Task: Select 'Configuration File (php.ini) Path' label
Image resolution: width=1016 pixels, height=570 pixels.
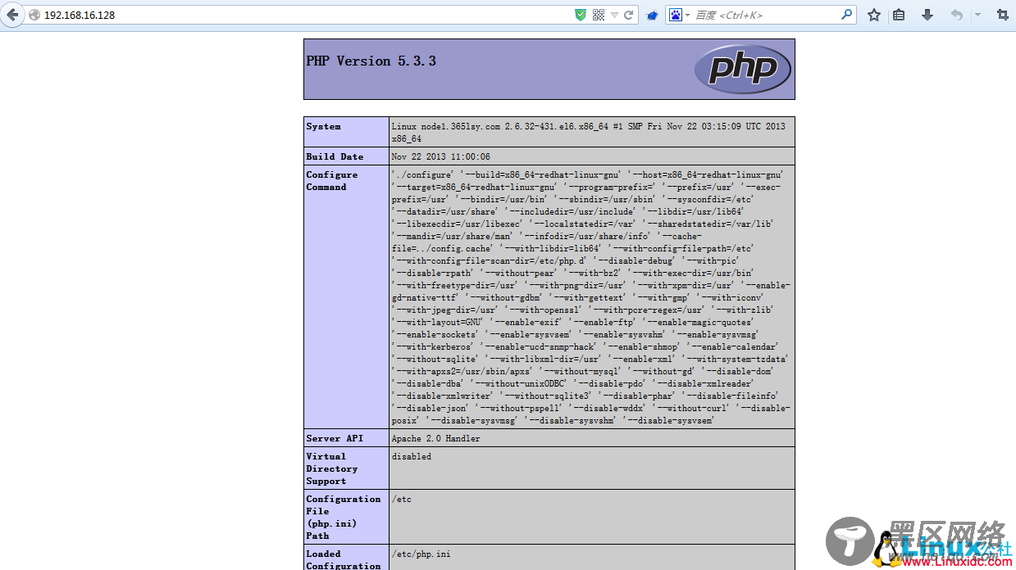Action: click(x=344, y=517)
